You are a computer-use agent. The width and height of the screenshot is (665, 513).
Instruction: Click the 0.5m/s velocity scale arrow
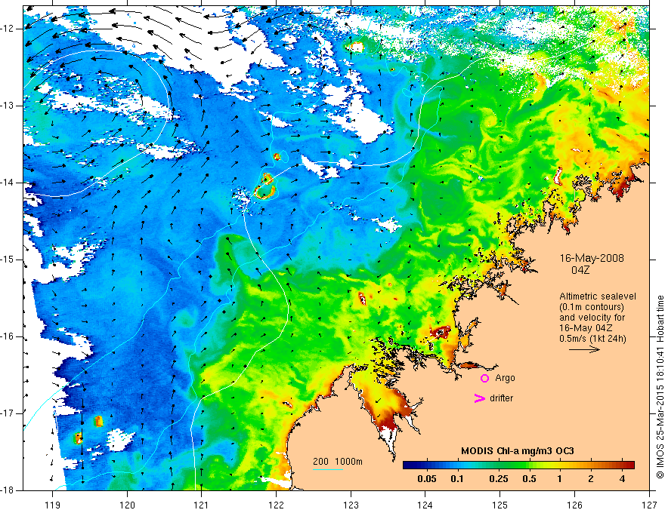[x=584, y=349]
